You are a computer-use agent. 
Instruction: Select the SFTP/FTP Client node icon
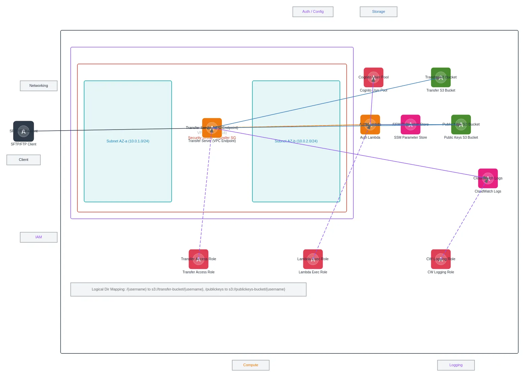[24, 131]
